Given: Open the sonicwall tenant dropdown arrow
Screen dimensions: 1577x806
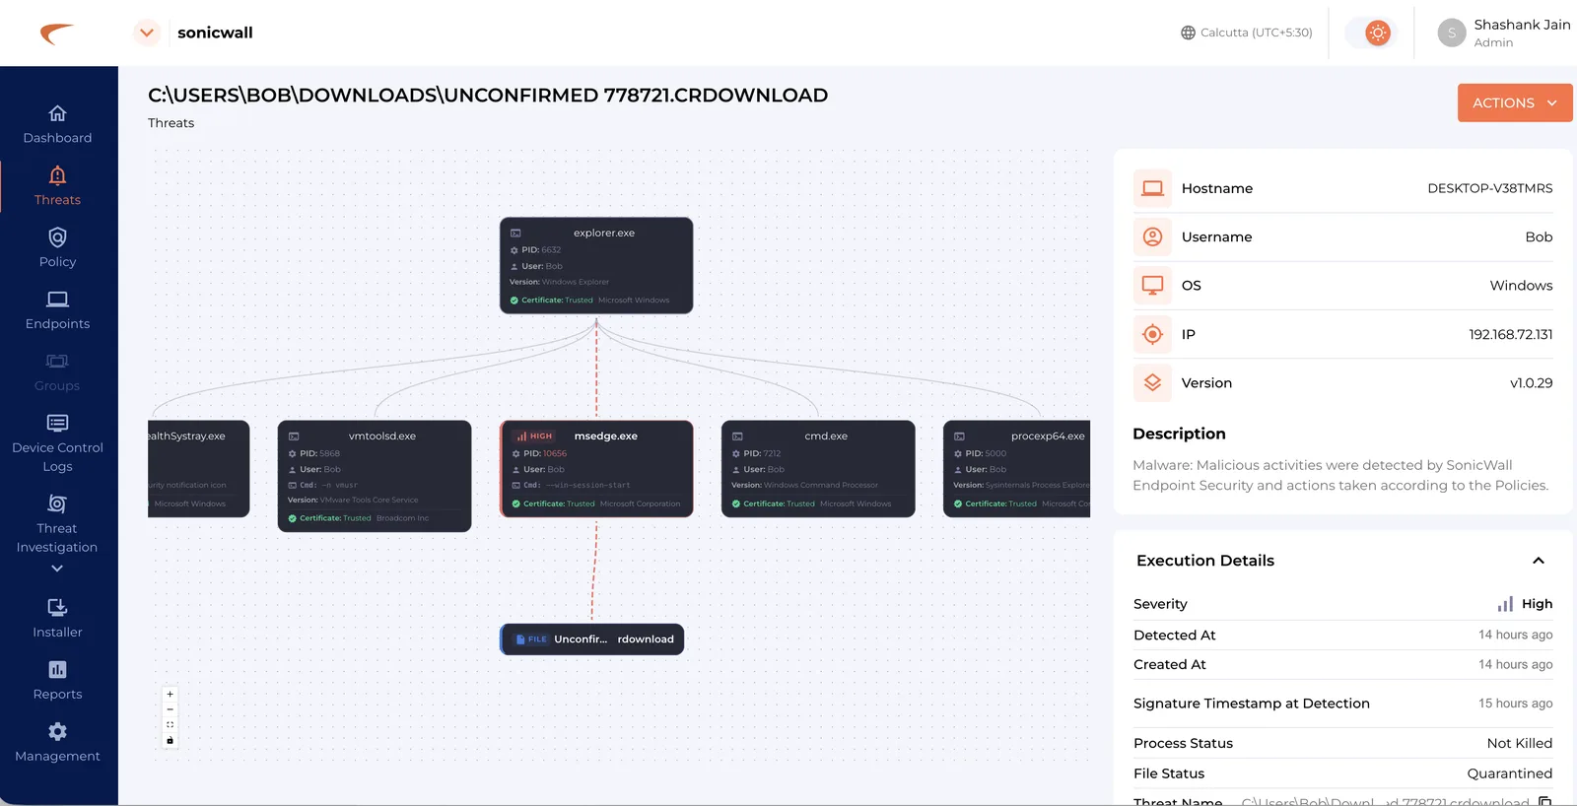Looking at the screenshot, I should (146, 33).
